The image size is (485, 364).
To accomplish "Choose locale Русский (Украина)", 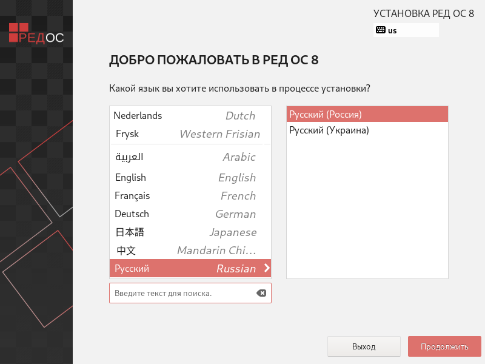I will (x=367, y=130).
